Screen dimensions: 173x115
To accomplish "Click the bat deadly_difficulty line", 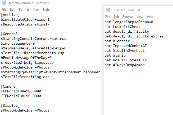I will point(127,32).
